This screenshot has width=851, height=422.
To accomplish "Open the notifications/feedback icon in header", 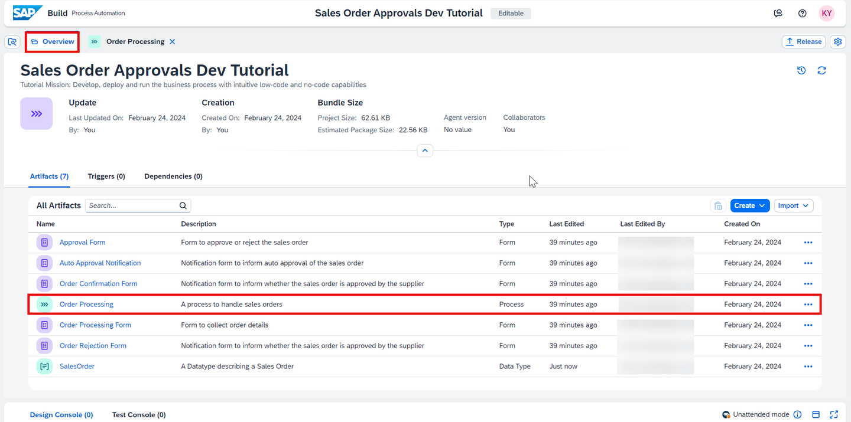I will (x=778, y=13).
